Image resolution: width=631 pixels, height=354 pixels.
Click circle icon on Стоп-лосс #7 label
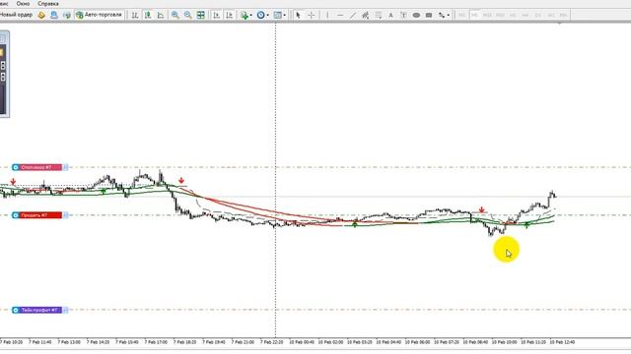coord(16,167)
